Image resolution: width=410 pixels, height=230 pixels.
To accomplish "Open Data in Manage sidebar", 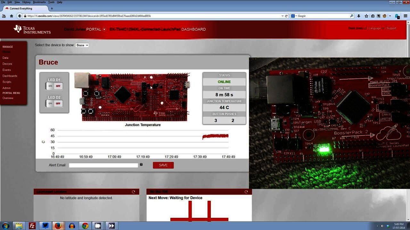I will [5, 58].
